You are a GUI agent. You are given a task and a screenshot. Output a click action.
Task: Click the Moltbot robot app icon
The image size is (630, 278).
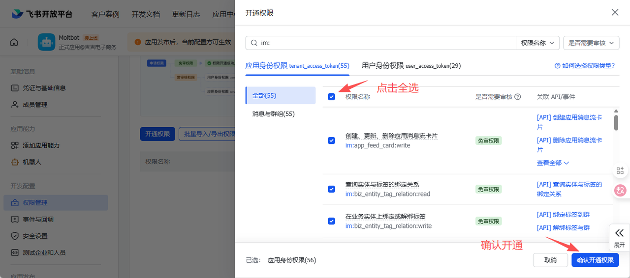[x=46, y=42]
